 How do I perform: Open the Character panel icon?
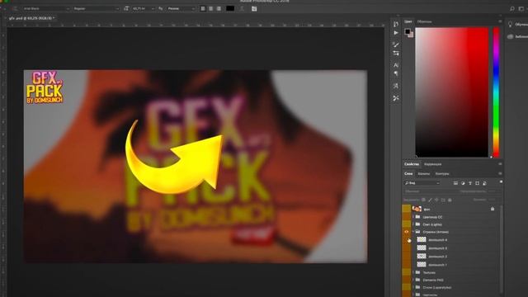396,65
